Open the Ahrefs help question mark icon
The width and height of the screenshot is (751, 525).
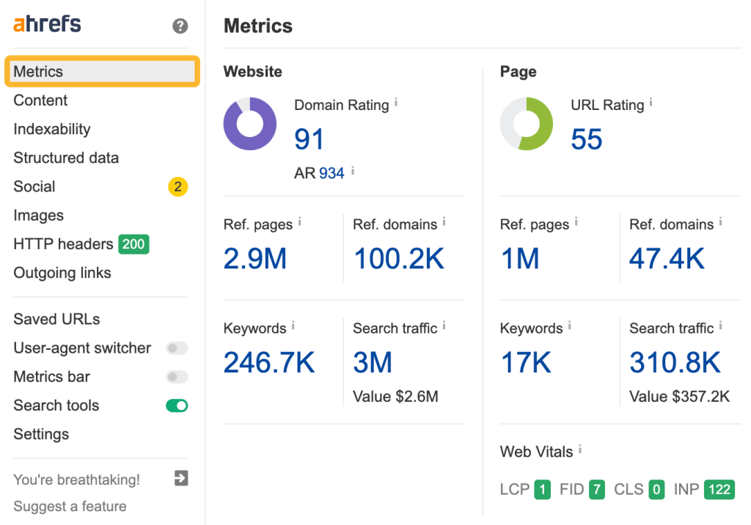tap(180, 26)
